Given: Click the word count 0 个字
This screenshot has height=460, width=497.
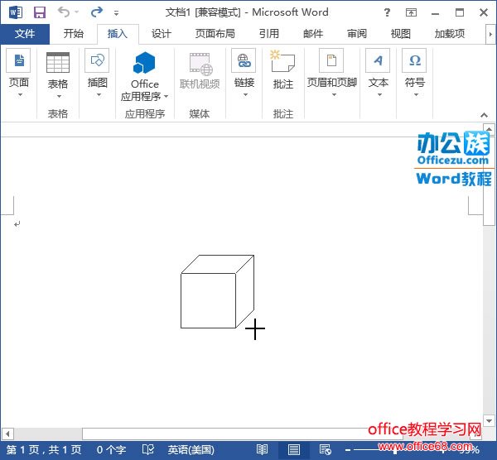Looking at the screenshot, I should [x=111, y=449].
